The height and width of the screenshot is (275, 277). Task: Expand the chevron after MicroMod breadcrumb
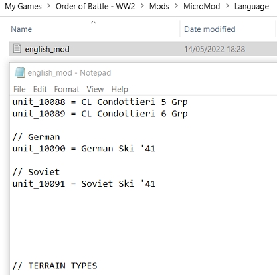(227, 6)
